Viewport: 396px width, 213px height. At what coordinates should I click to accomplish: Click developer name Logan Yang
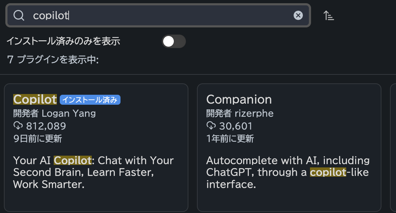69,113
